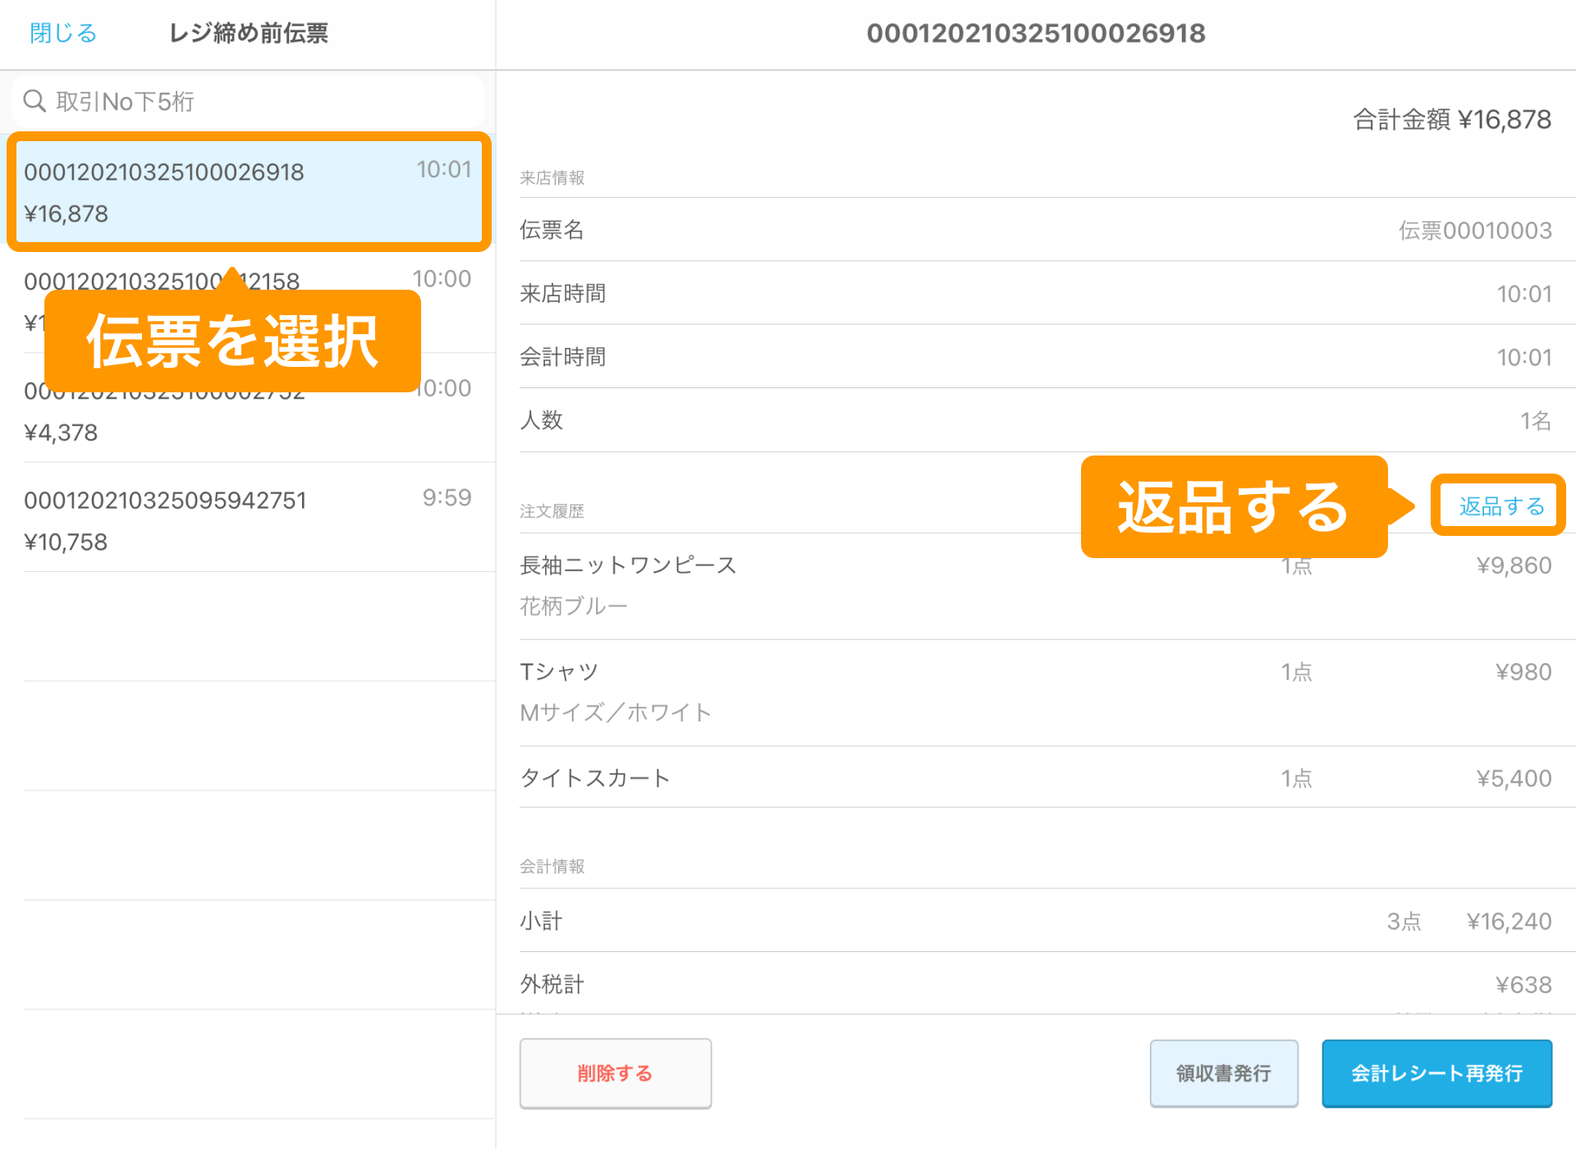1576x1149 pixels.
Task: Click 領収書発行 to issue a receipt
Action: coord(1224,1073)
